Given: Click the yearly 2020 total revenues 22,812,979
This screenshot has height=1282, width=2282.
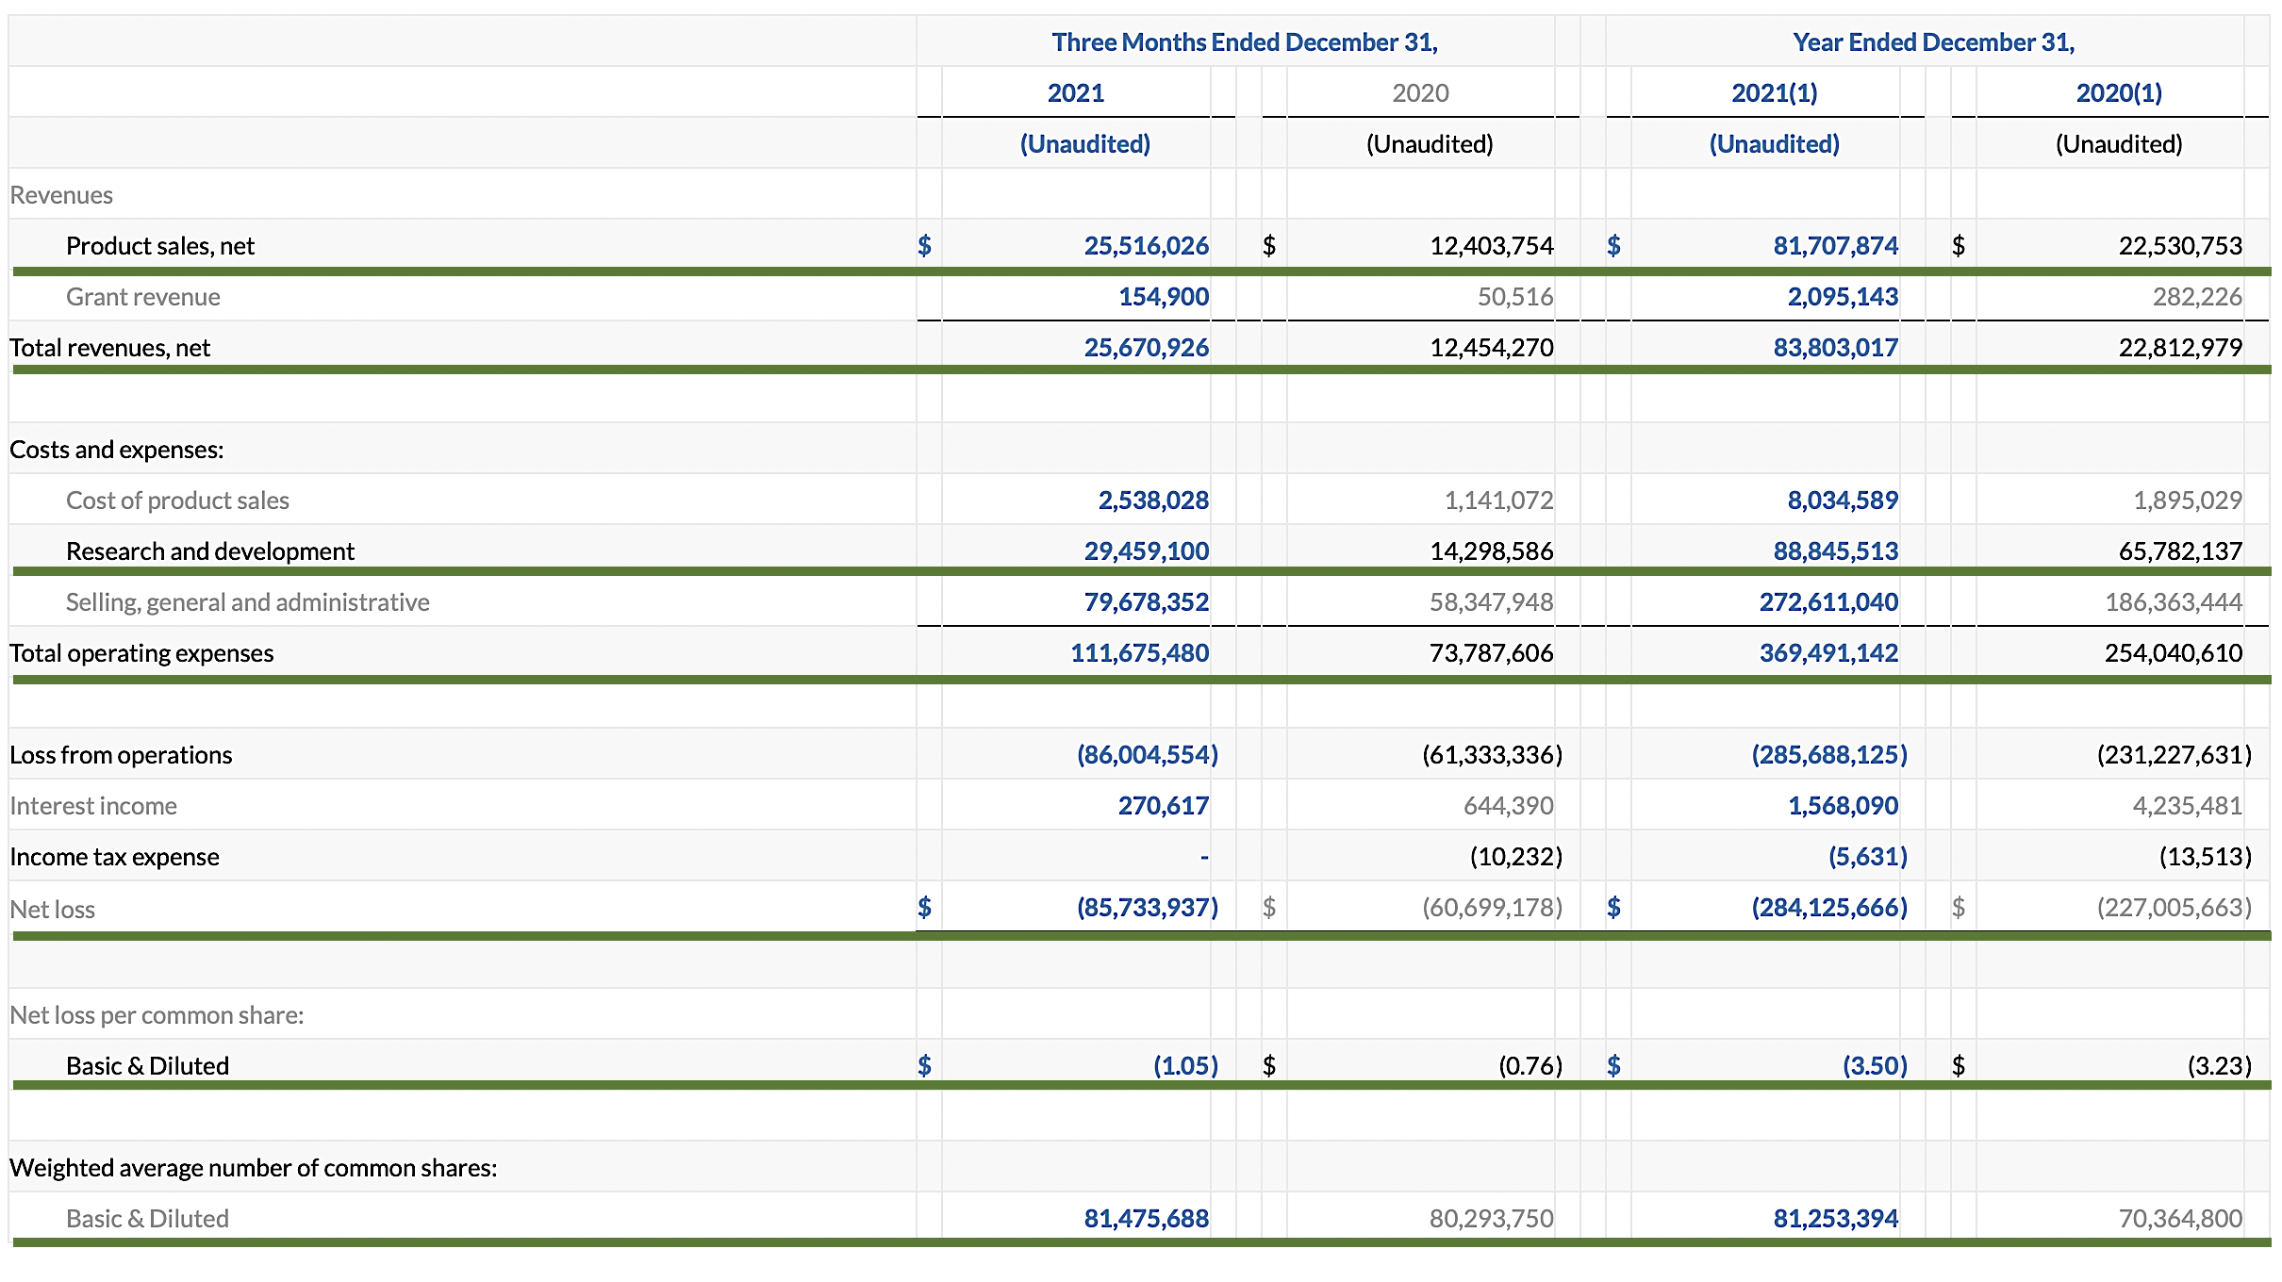Looking at the screenshot, I should [x=2180, y=348].
